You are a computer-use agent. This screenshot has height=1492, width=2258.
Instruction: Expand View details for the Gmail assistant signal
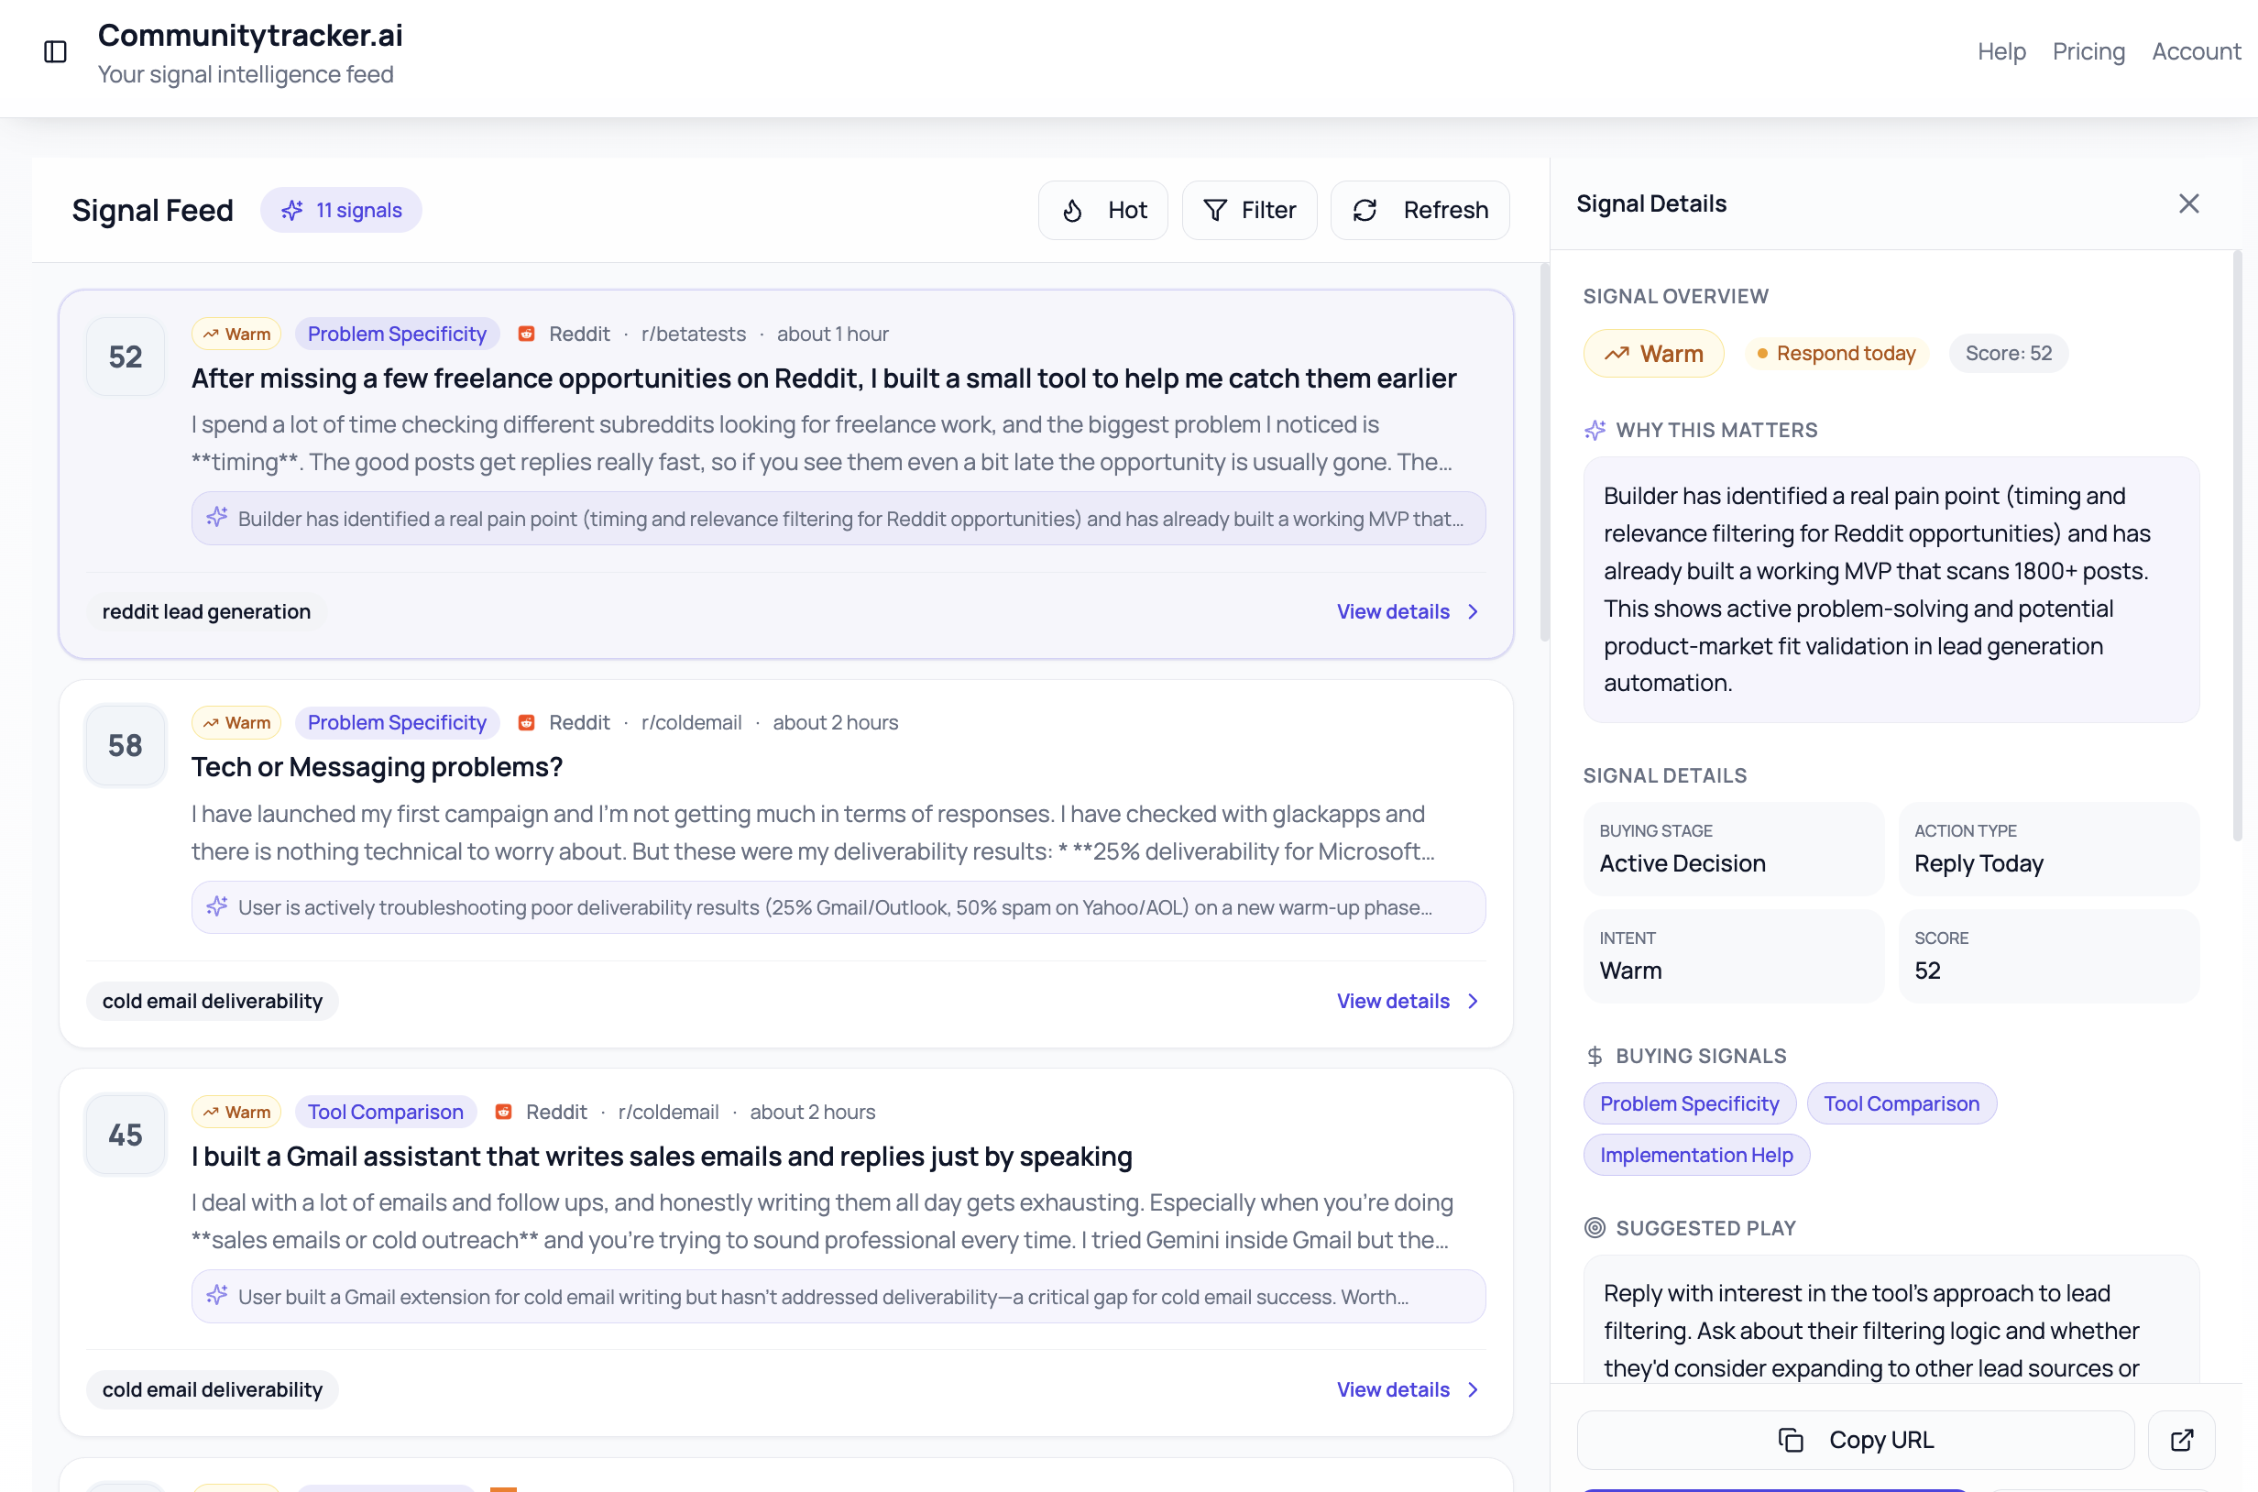click(1407, 1389)
